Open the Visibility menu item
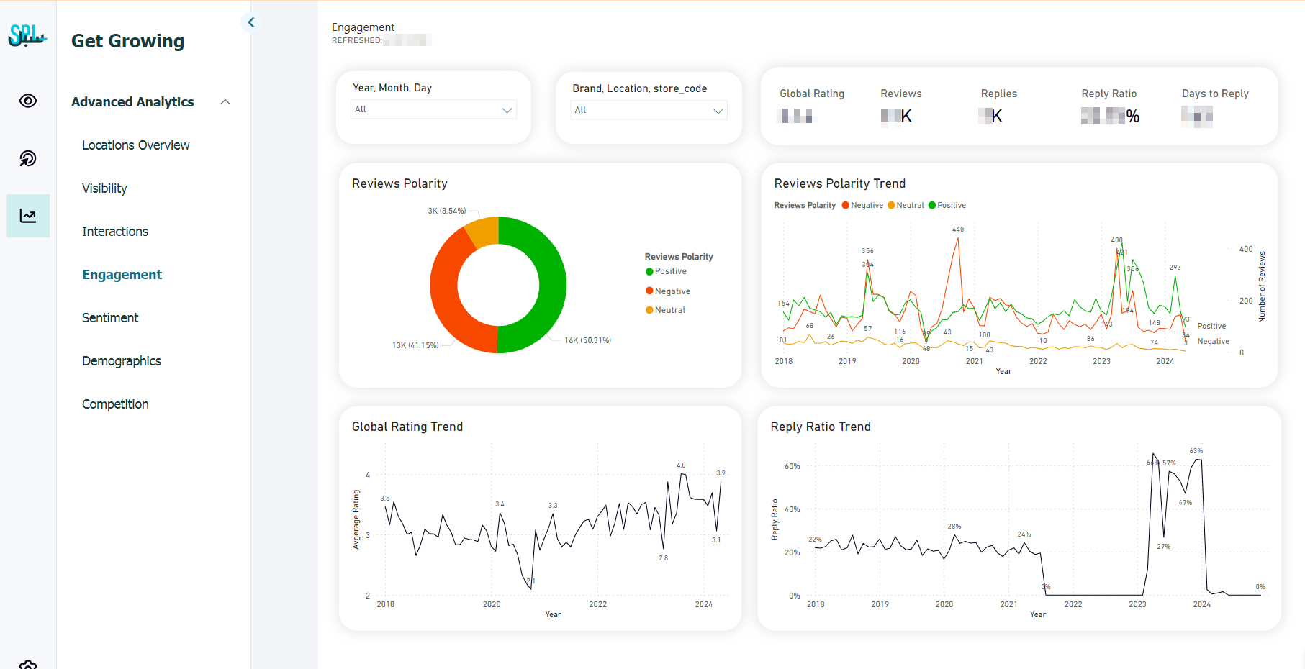The width and height of the screenshot is (1305, 669). point(104,188)
